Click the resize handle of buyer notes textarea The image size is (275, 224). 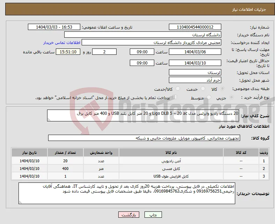20,202
